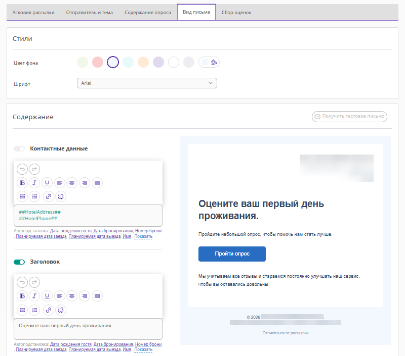Center-align text in the Заголовок editor
This screenshot has height=356, width=405.
72,296
